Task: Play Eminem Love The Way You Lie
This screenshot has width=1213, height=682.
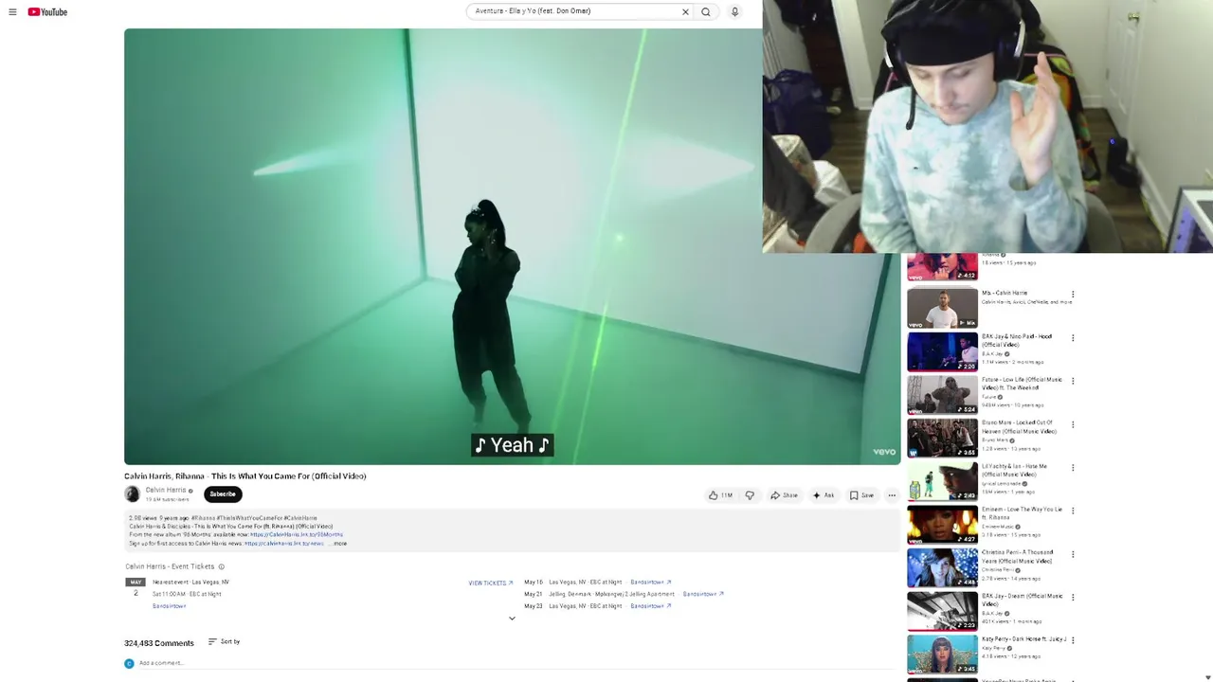Action: click(942, 526)
